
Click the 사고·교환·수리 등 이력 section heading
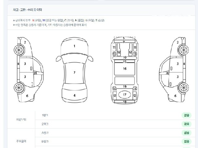28,10
